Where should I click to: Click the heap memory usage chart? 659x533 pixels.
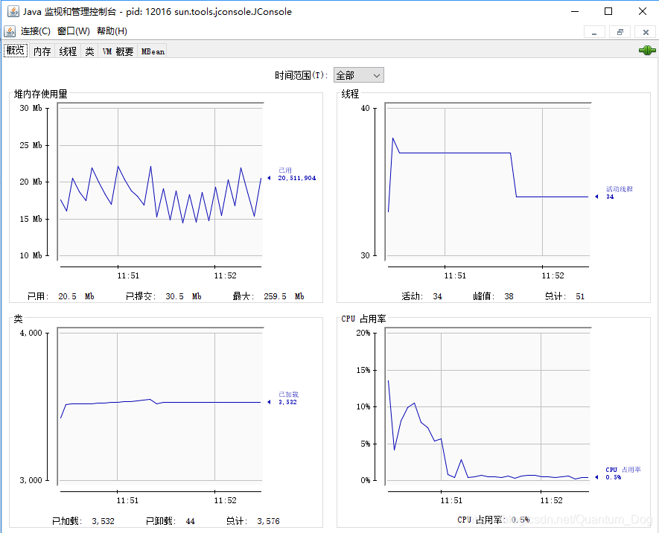161,182
